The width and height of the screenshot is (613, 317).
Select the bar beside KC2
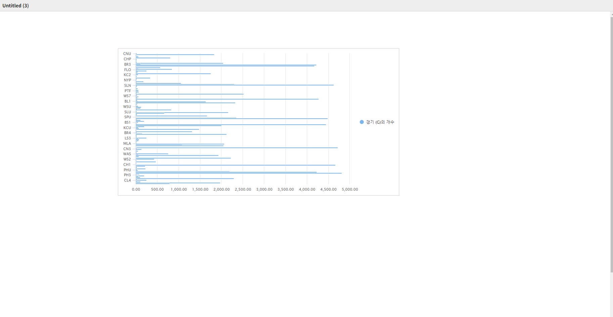173,74
